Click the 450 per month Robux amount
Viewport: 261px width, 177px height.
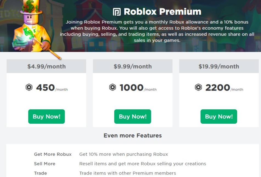click(x=46, y=88)
